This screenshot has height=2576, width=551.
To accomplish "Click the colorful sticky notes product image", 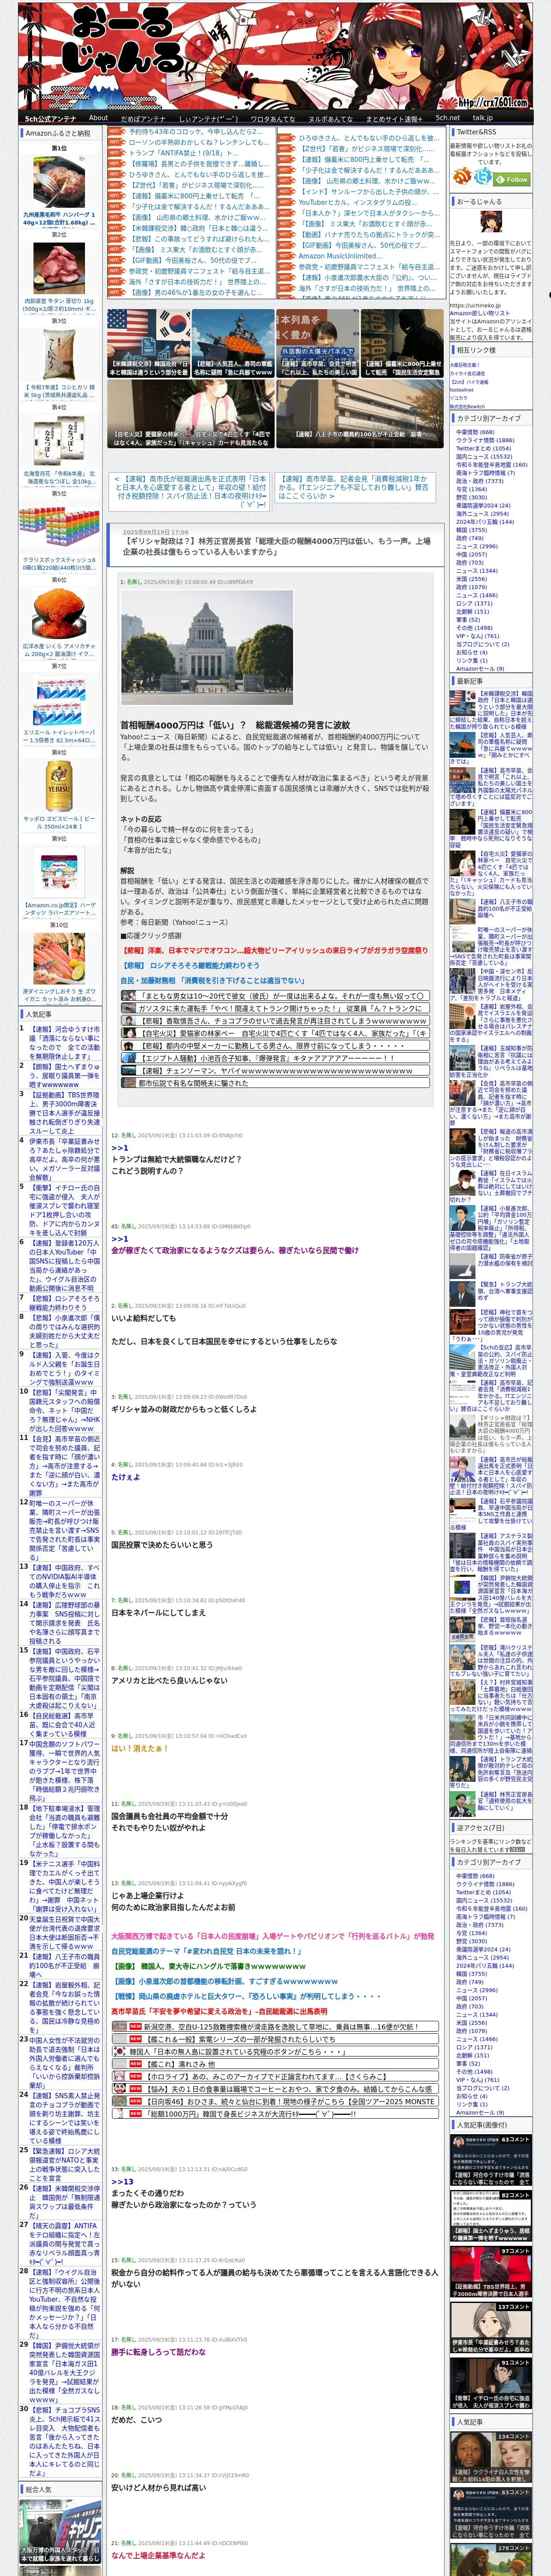I will click(59, 526).
